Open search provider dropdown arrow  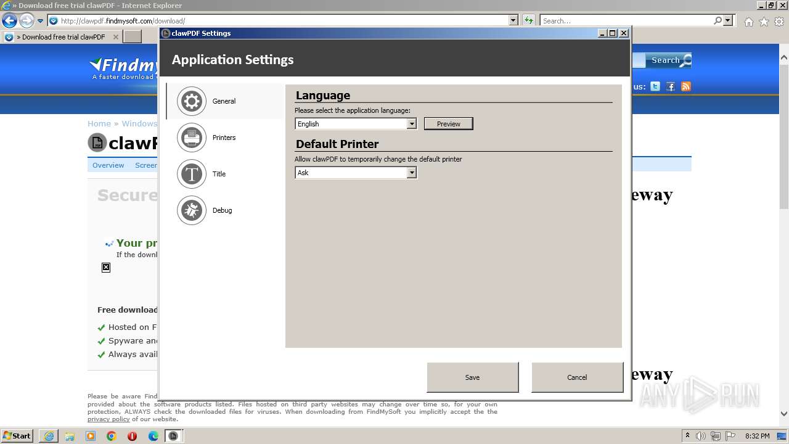click(728, 21)
